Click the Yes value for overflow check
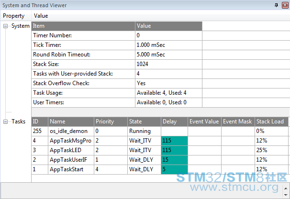The width and height of the screenshot is (290, 199). (141, 83)
